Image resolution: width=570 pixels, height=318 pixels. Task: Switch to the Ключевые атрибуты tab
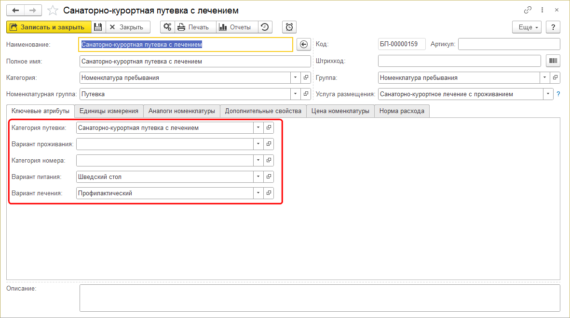coord(41,111)
